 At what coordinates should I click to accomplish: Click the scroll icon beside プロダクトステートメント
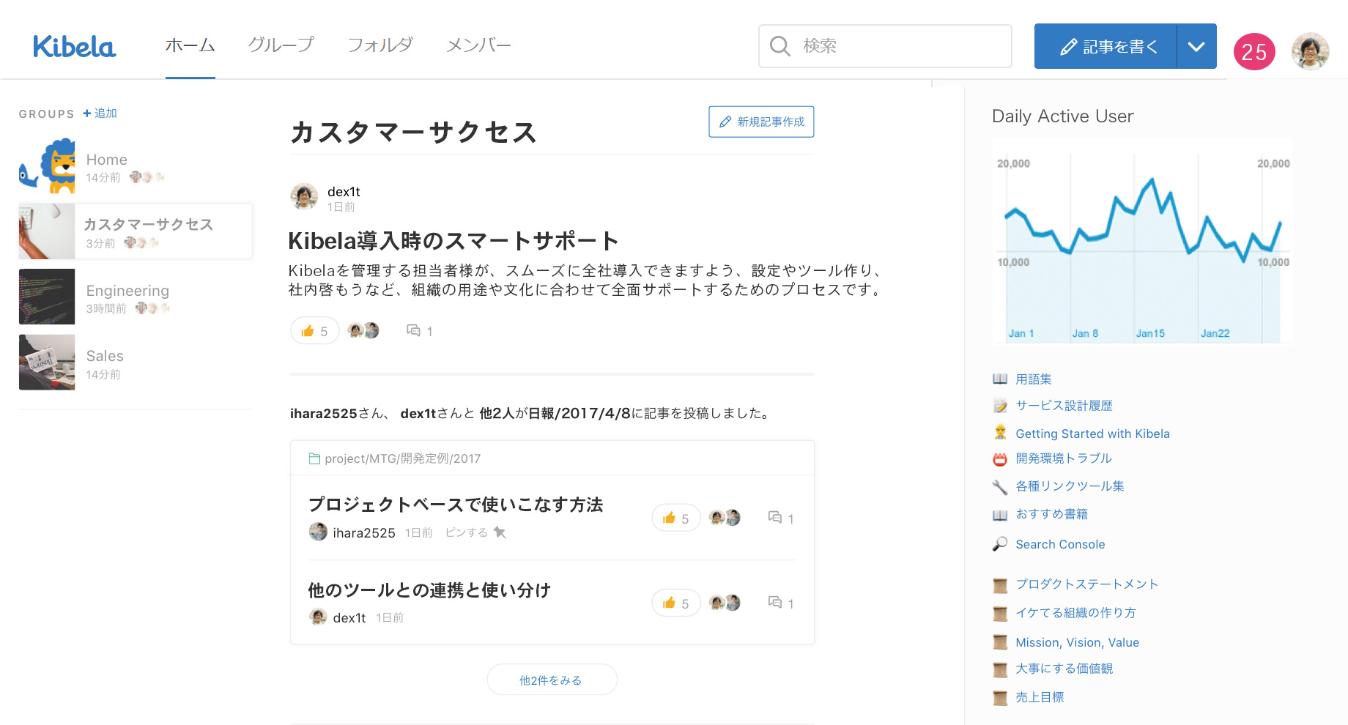[1000, 585]
